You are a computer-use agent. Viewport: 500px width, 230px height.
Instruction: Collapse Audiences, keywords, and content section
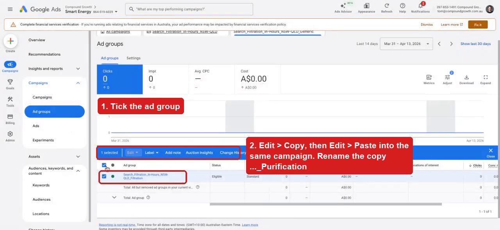point(78,171)
